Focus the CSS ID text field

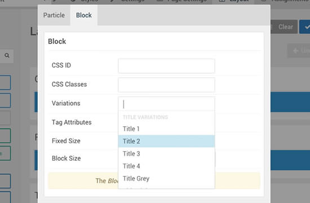tap(166, 65)
